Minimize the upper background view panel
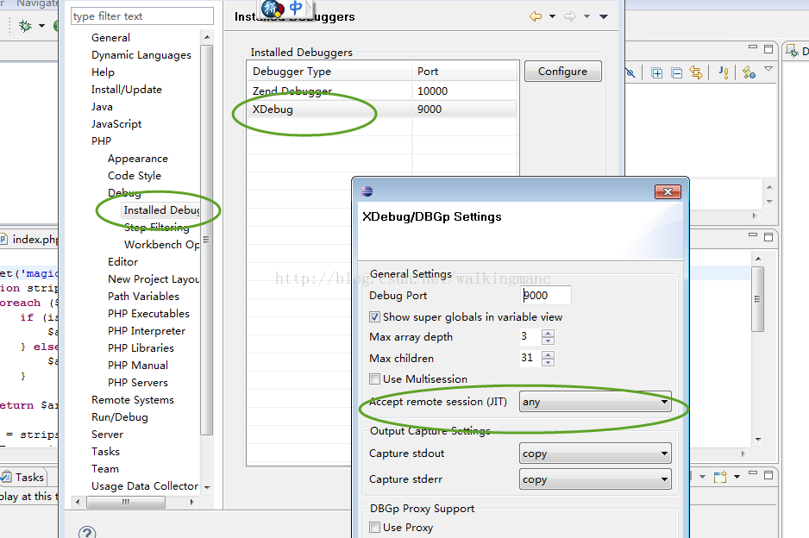 pos(753,47)
